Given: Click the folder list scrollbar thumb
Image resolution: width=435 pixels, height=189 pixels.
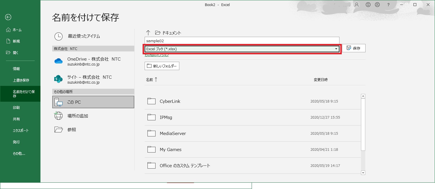Looking at the screenshot, I should point(363,125).
